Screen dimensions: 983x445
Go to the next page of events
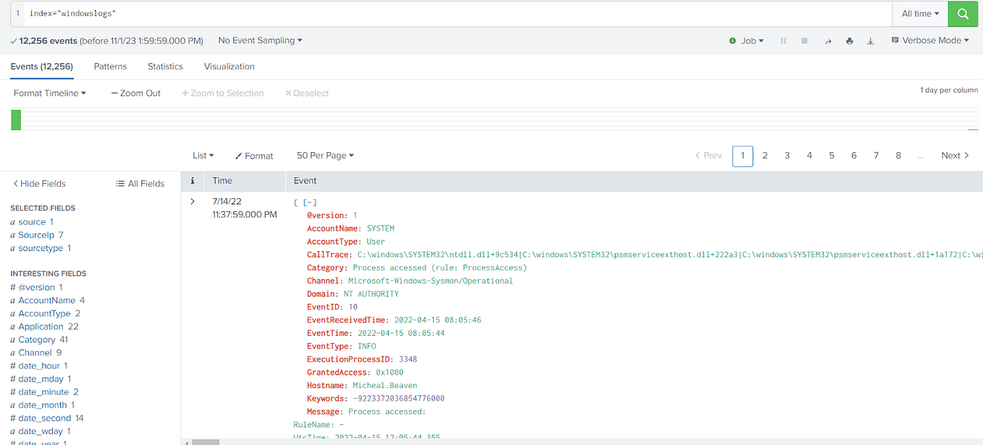click(953, 155)
